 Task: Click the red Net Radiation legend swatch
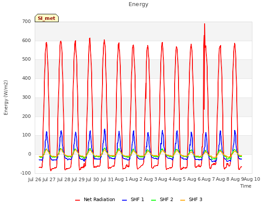tap(77, 200)
